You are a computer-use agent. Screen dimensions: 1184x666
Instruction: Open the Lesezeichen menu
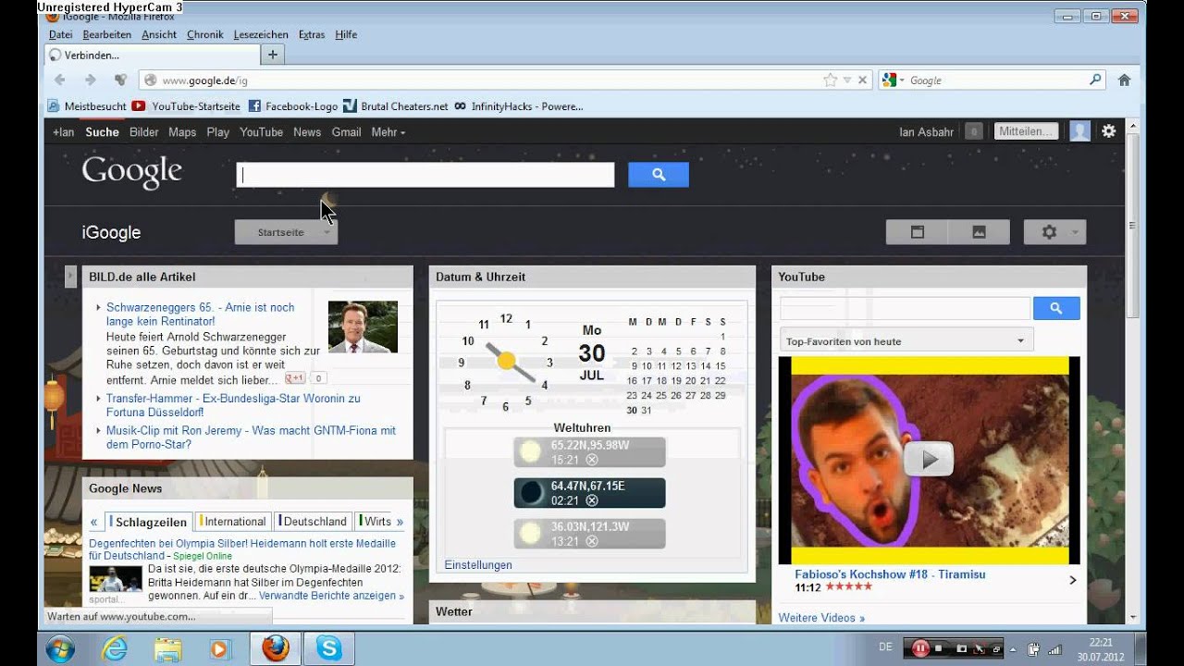tap(261, 34)
